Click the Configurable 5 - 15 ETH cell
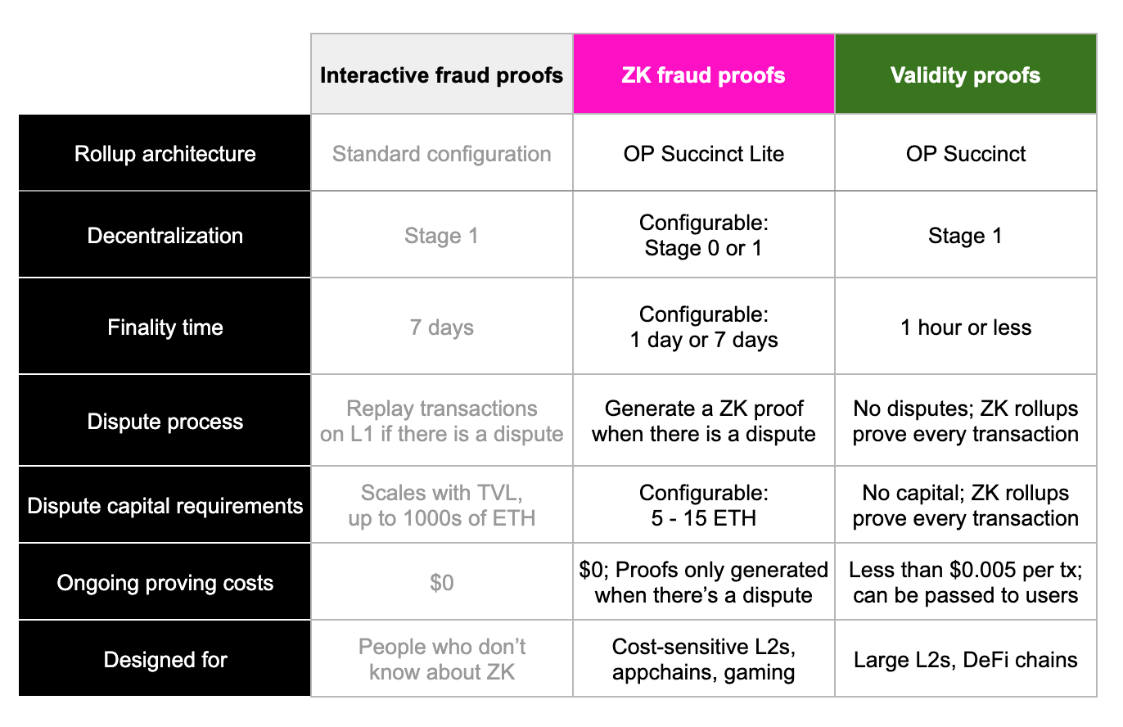 703,505
